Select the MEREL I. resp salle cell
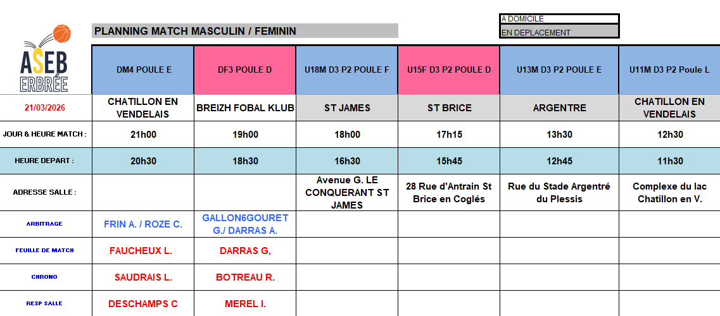The width and height of the screenshot is (720, 316). tap(244, 304)
